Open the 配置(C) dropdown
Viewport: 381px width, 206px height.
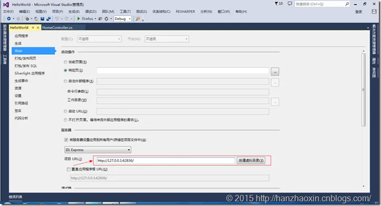point(99,39)
